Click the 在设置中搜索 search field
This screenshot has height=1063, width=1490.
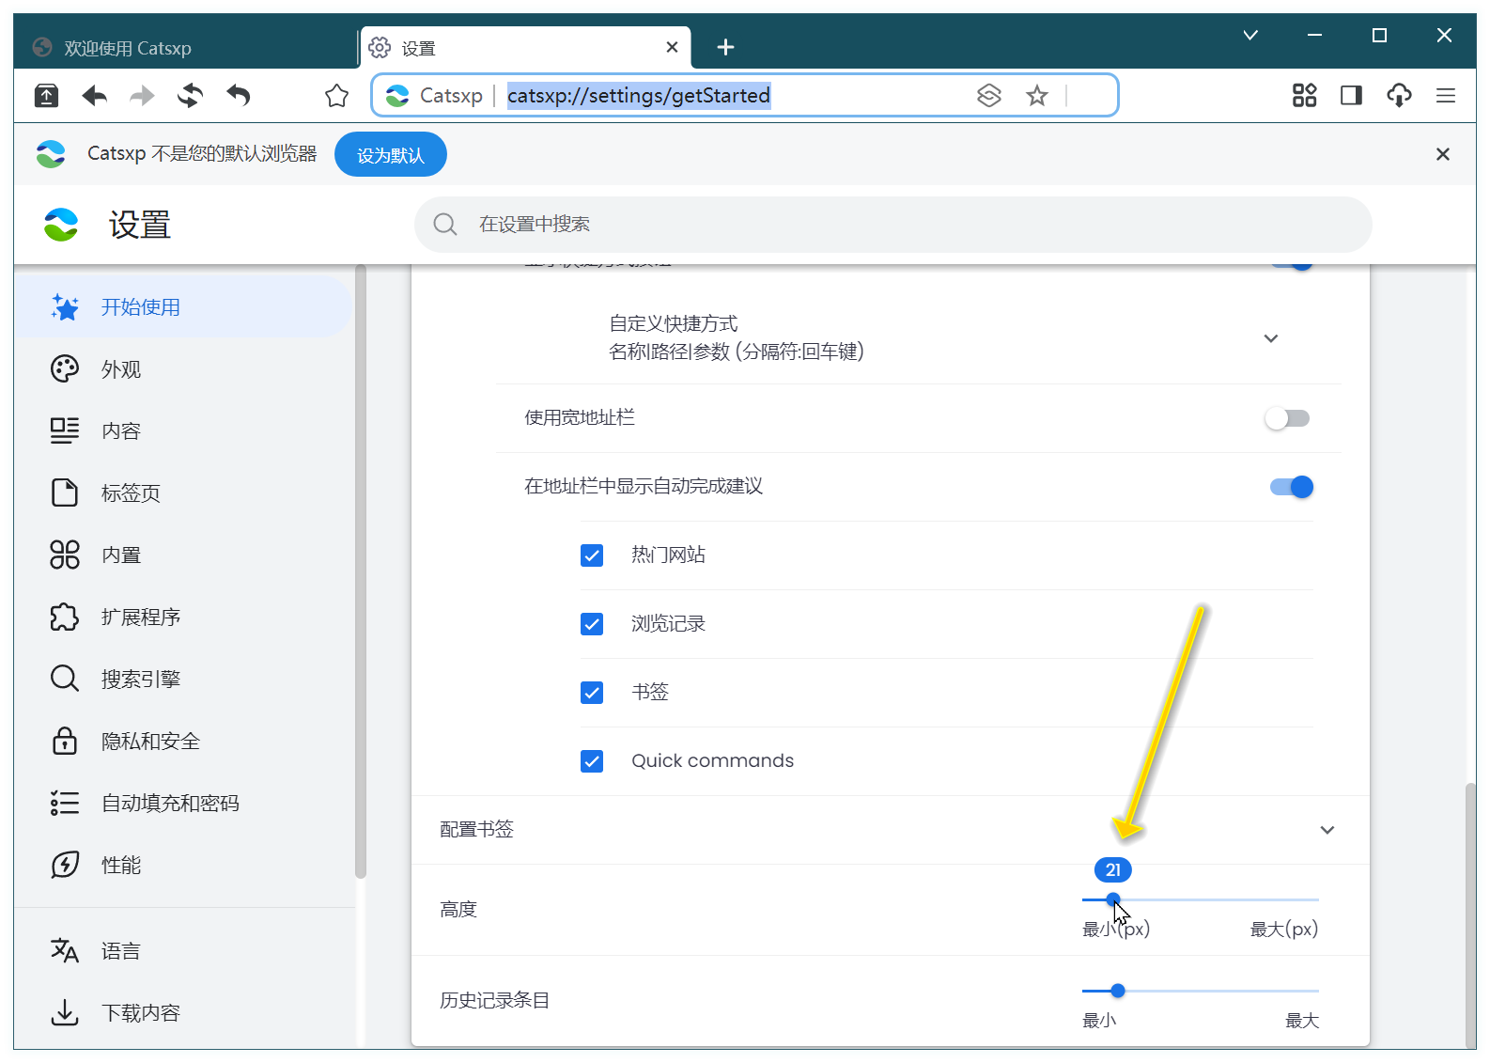pyautogui.click(x=893, y=225)
